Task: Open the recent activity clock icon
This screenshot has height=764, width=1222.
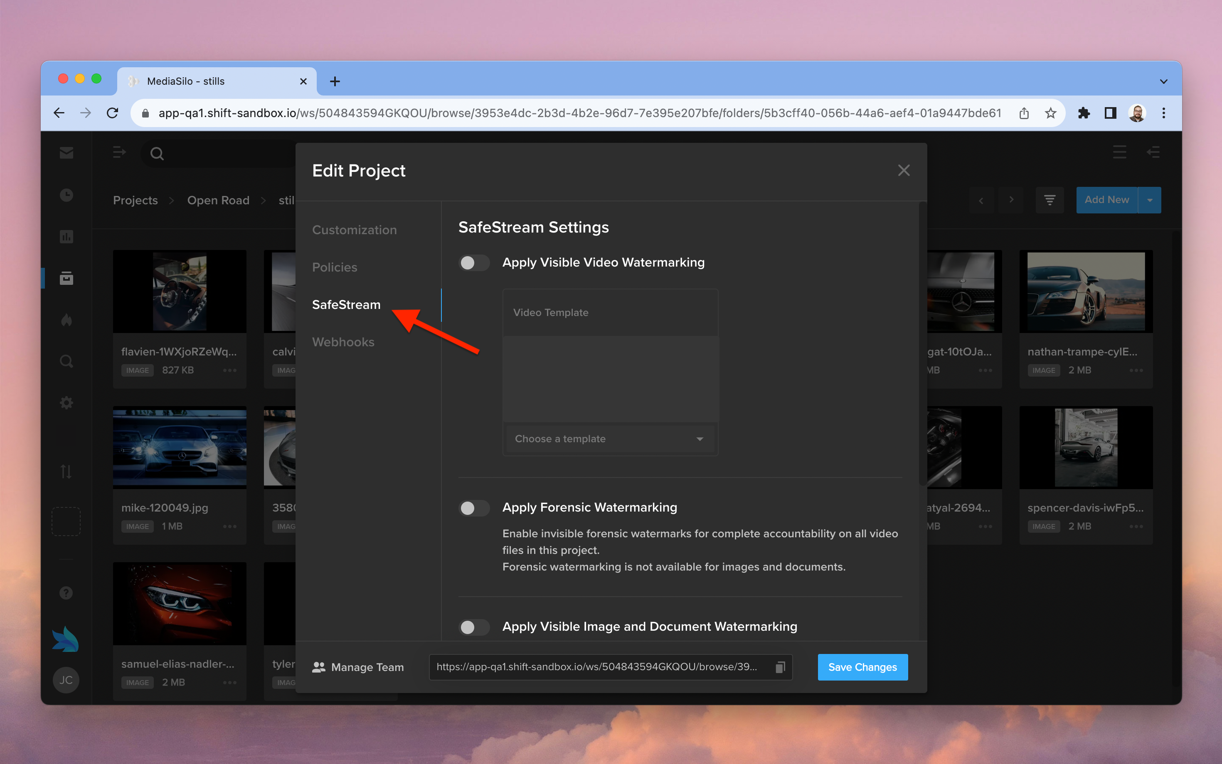Action: coord(66,195)
